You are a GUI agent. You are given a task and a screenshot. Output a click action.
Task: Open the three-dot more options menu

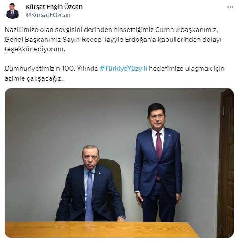point(230,7)
